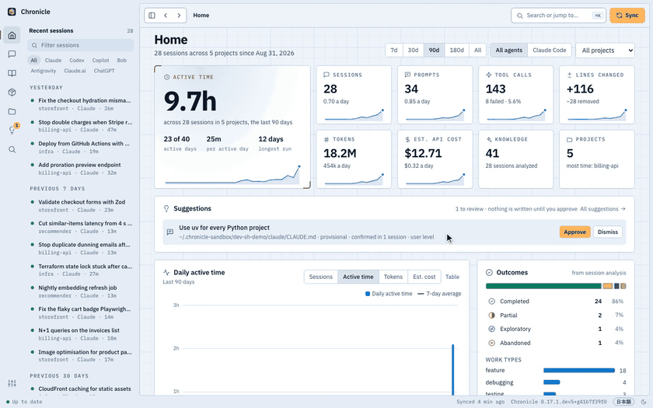Open the lightbulb suggestions icon with badge
Image resolution: width=653 pixels, height=408 pixels.
tap(12, 130)
